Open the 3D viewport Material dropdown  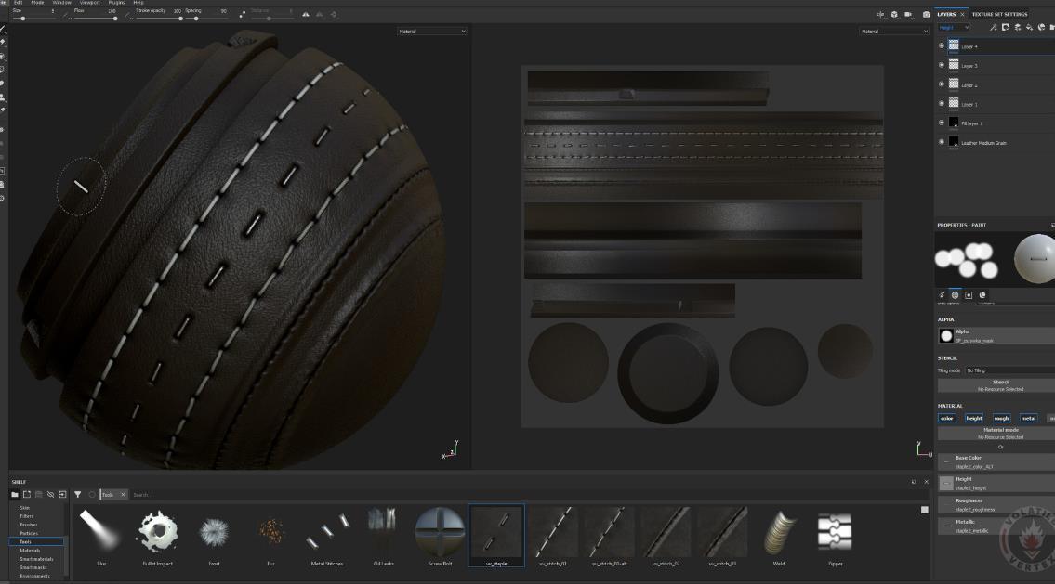(431, 32)
